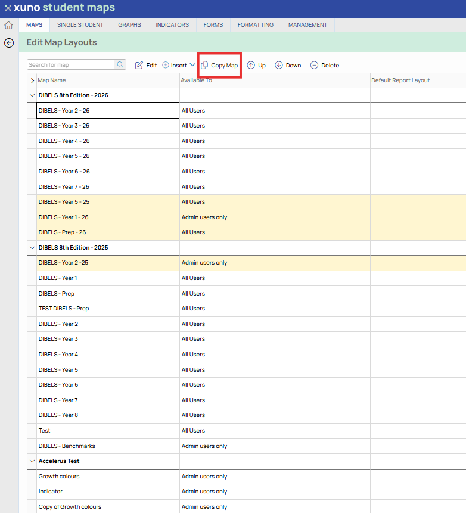This screenshot has height=513, width=466.
Task: Click the Delete button label
Action: coord(330,66)
